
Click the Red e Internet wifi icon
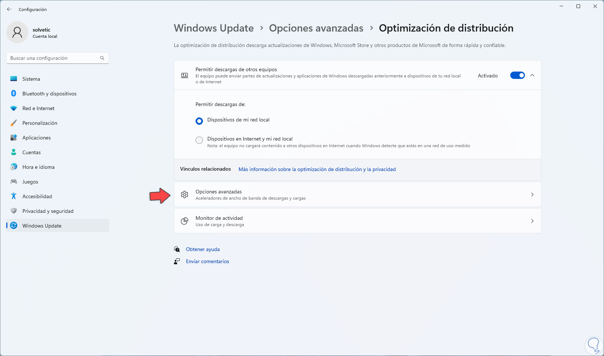pos(14,108)
